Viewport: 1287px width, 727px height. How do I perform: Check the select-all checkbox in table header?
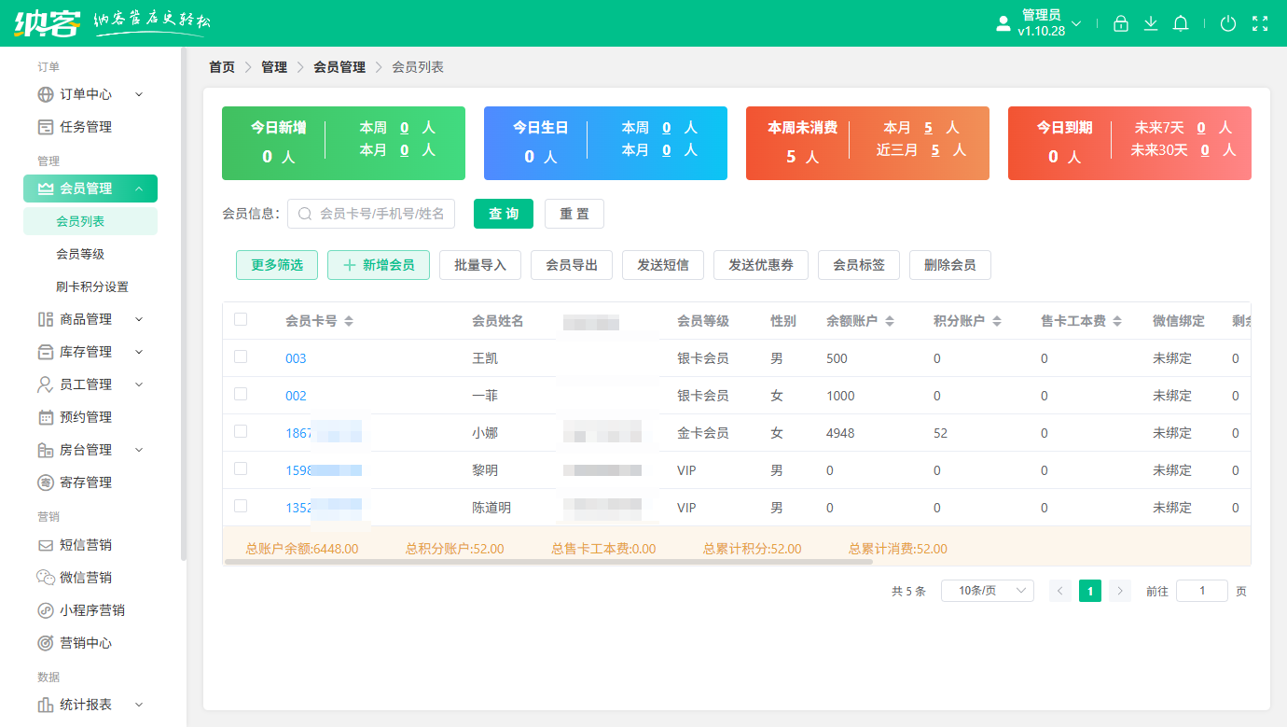[x=241, y=319]
